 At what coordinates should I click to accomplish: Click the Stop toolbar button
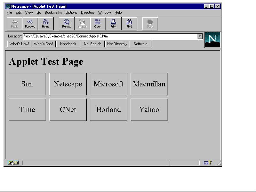tap(150, 24)
